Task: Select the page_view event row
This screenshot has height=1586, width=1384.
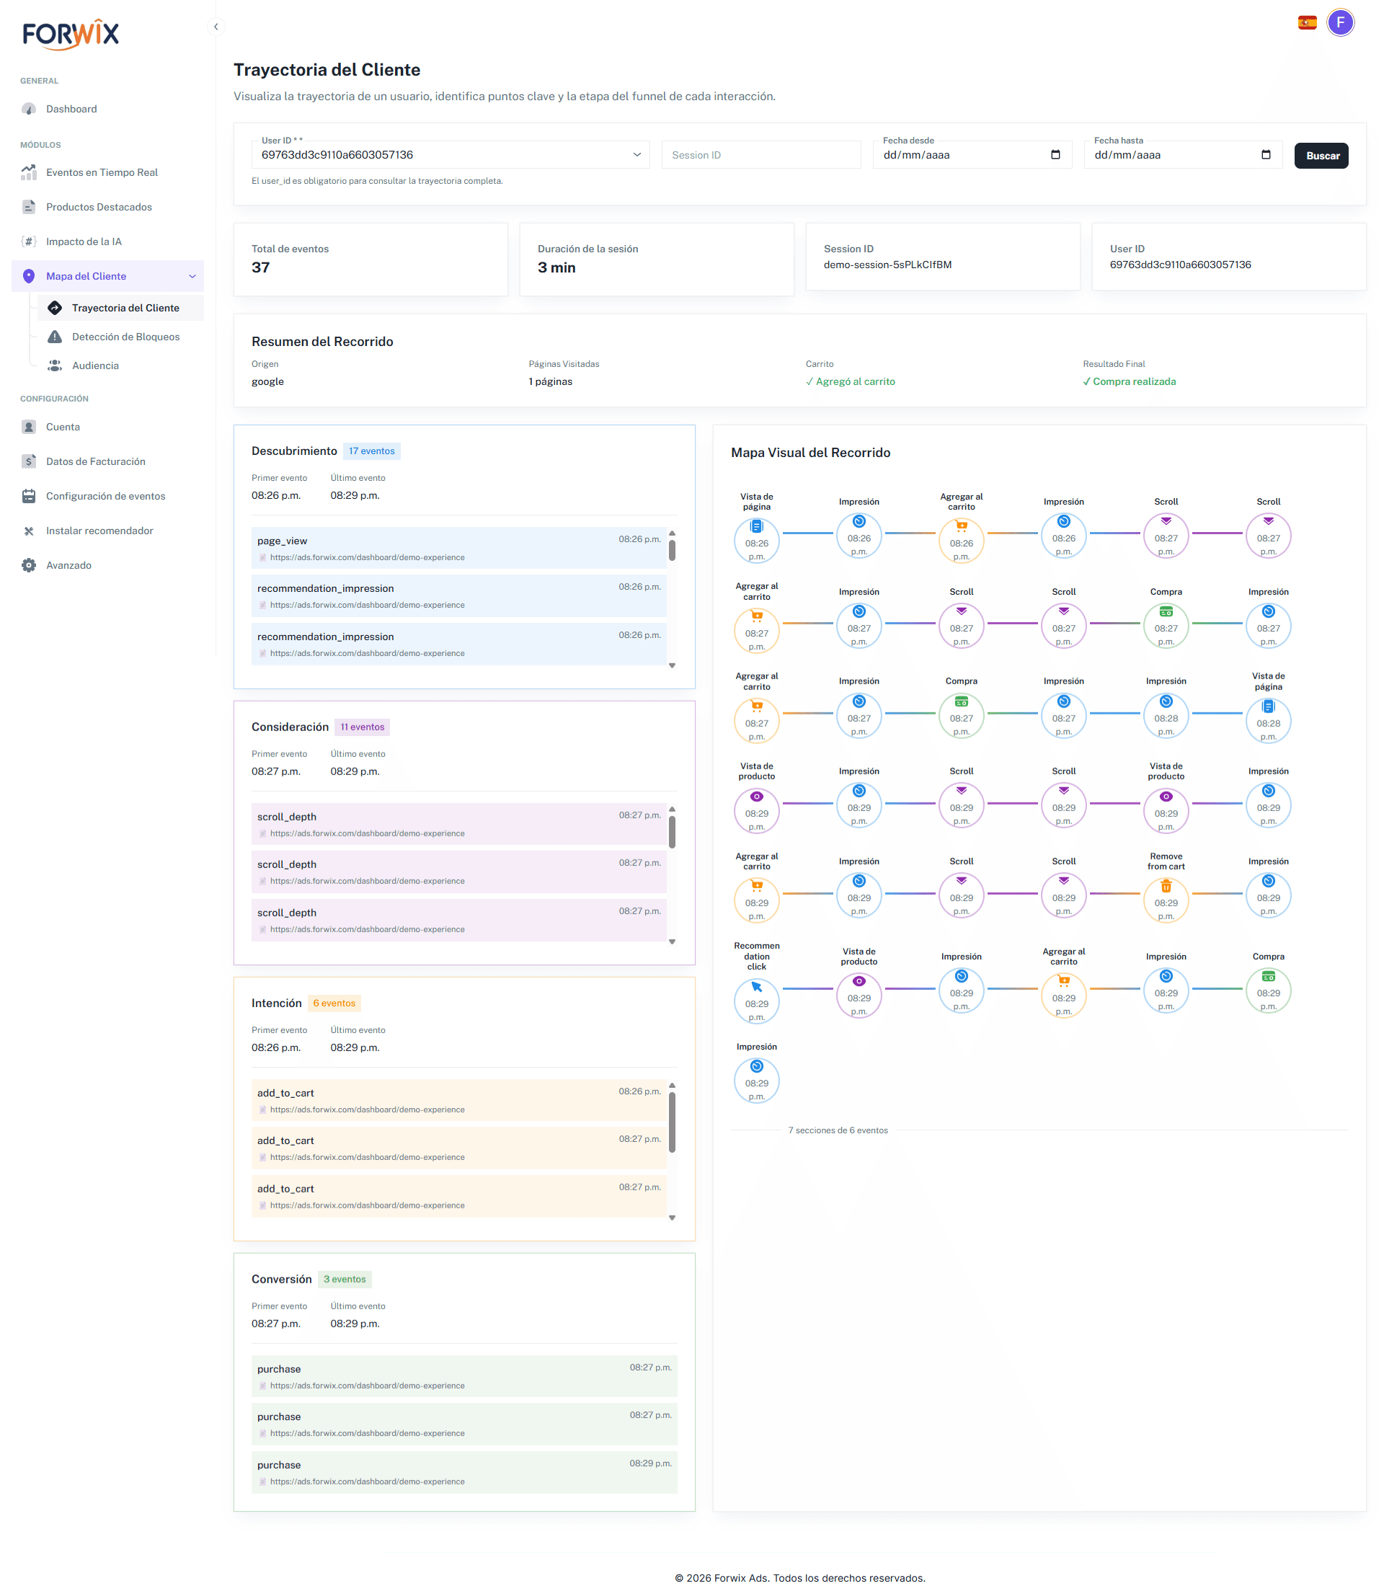Action: click(458, 548)
